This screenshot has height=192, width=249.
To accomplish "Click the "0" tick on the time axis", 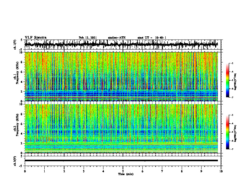I will [25, 171].
